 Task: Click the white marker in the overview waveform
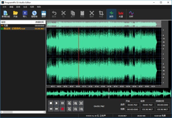point(109,93)
